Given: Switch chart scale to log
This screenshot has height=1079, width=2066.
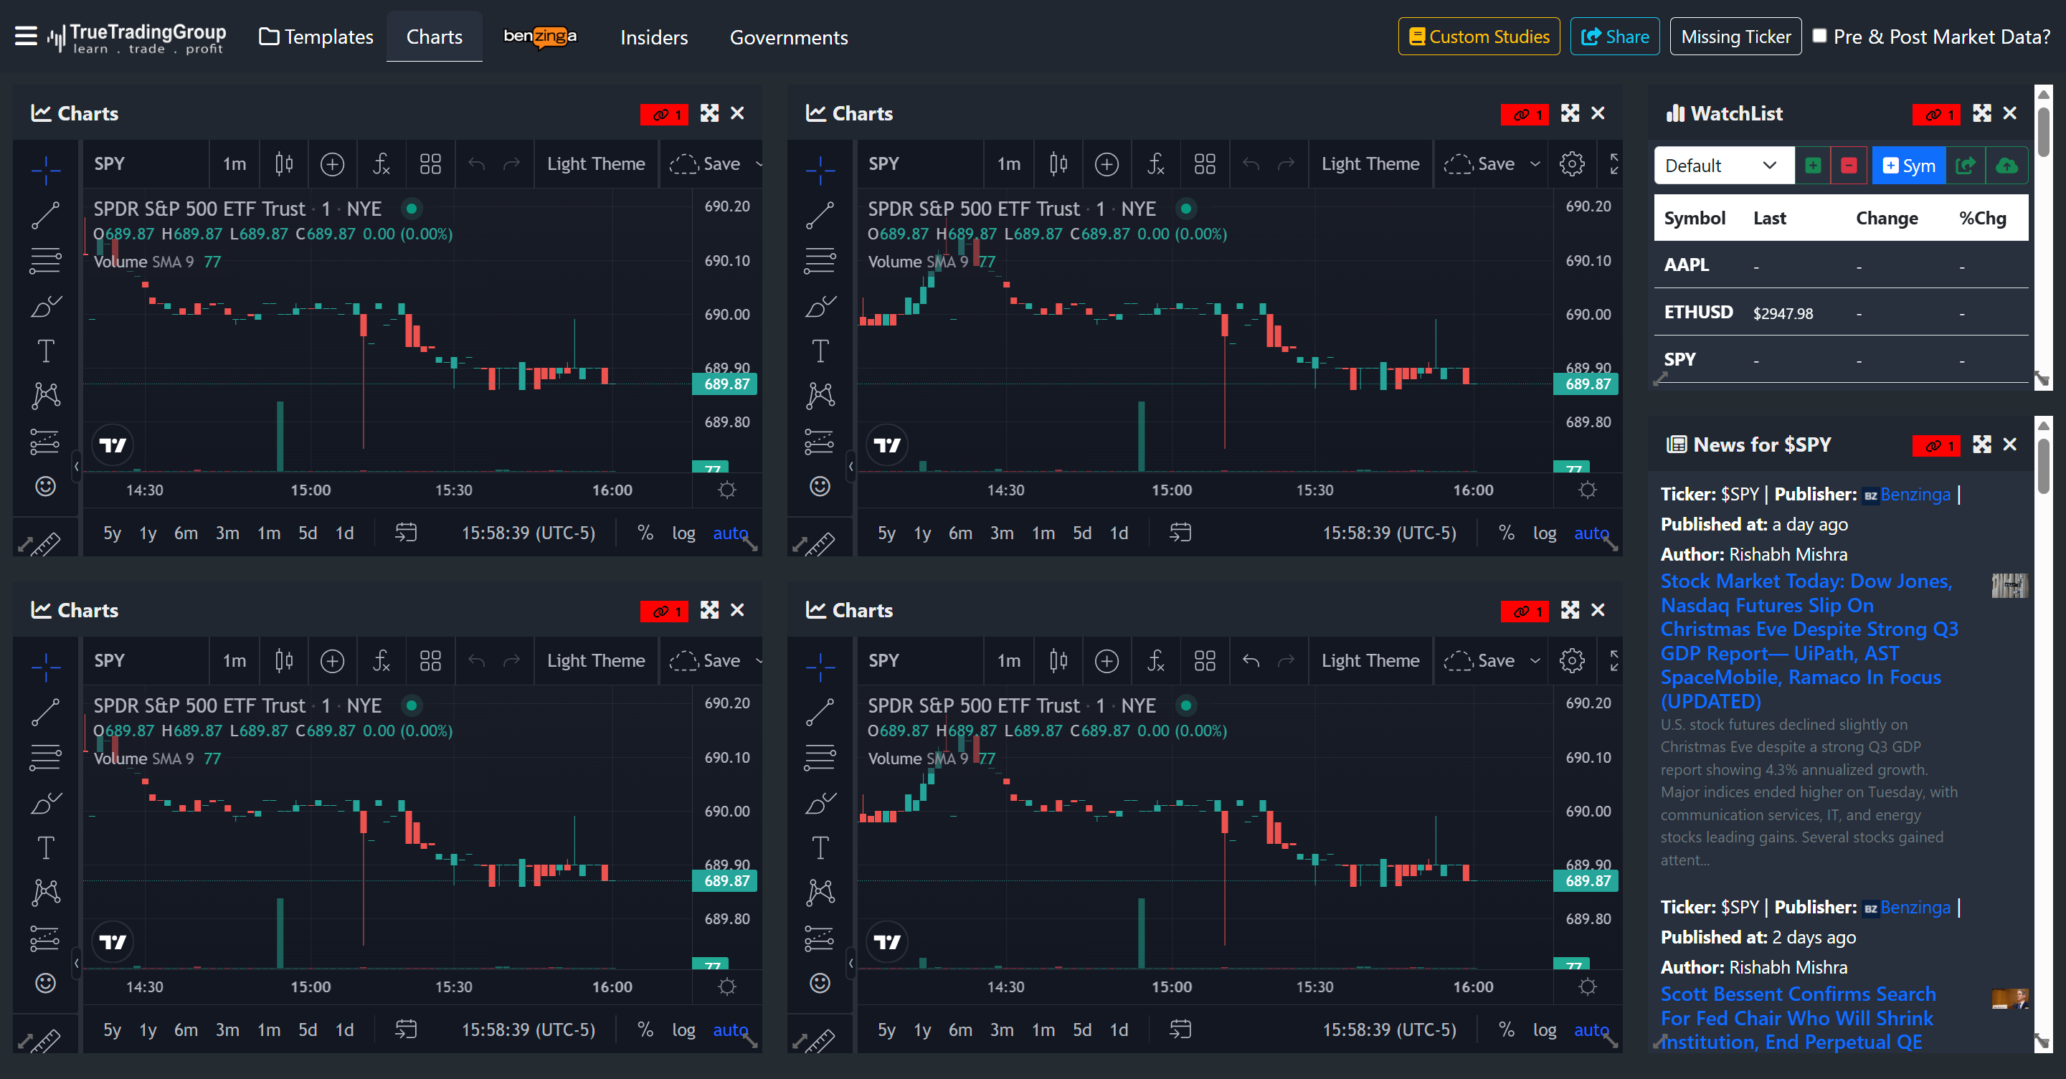Looking at the screenshot, I should [x=683, y=532].
